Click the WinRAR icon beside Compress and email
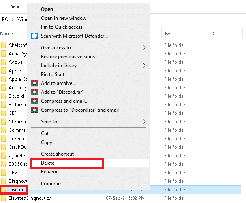246x203 pixels. pyautogui.click(x=34, y=101)
